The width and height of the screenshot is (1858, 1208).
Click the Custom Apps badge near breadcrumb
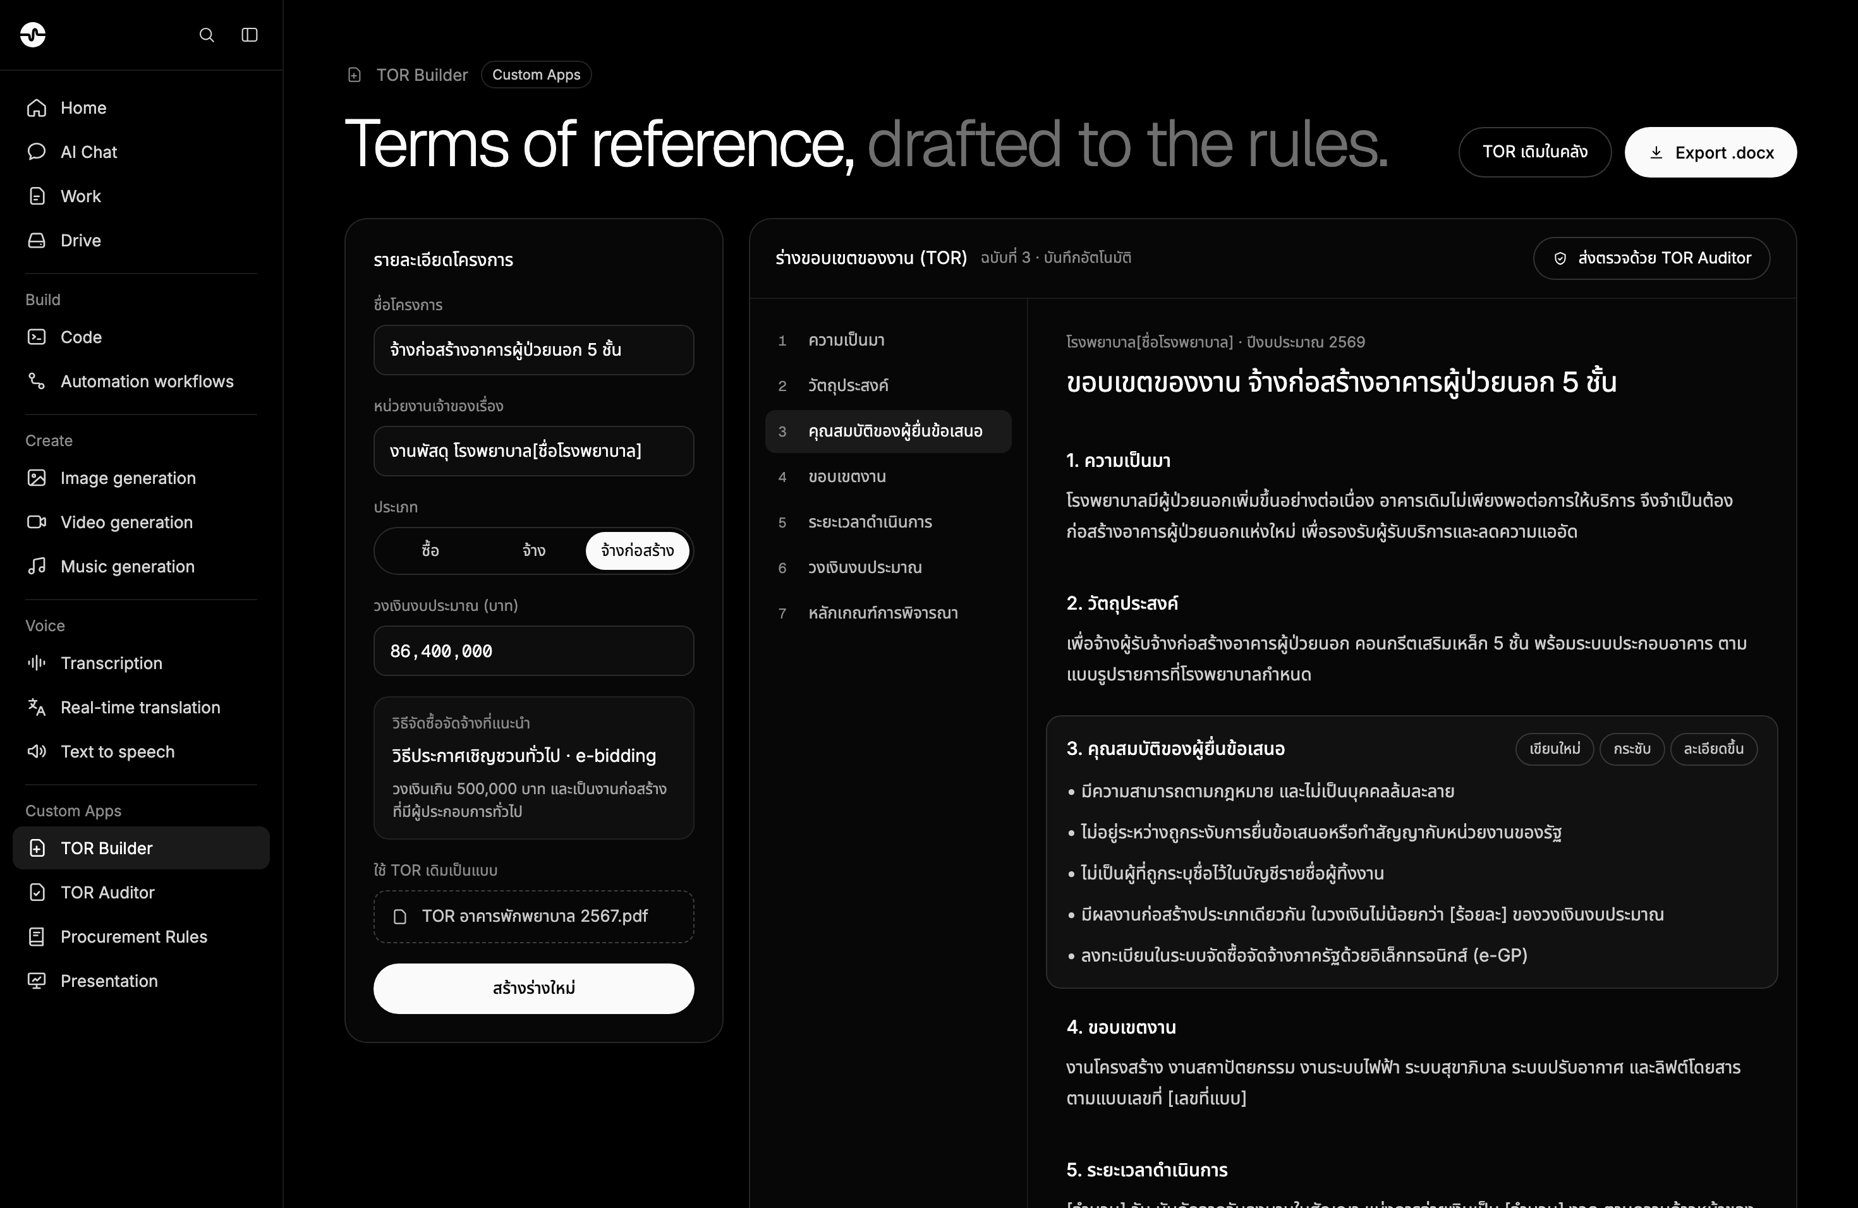(537, 75)
